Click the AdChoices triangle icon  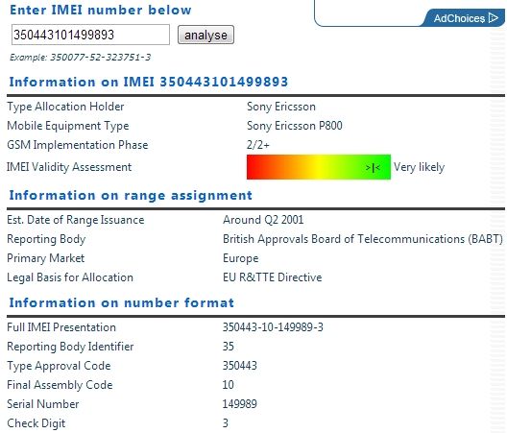tap(493, 18)
